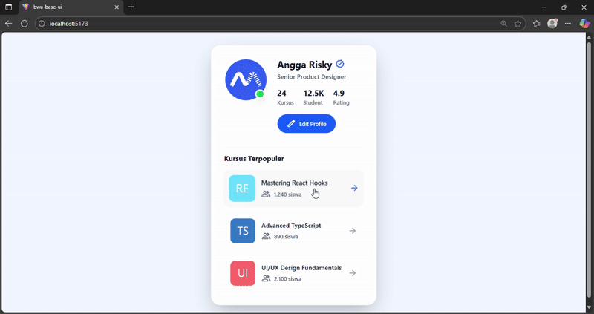This screenshot has height=314, width=594.
Task: Open the favorites list icon
Action: coord(536,24)
